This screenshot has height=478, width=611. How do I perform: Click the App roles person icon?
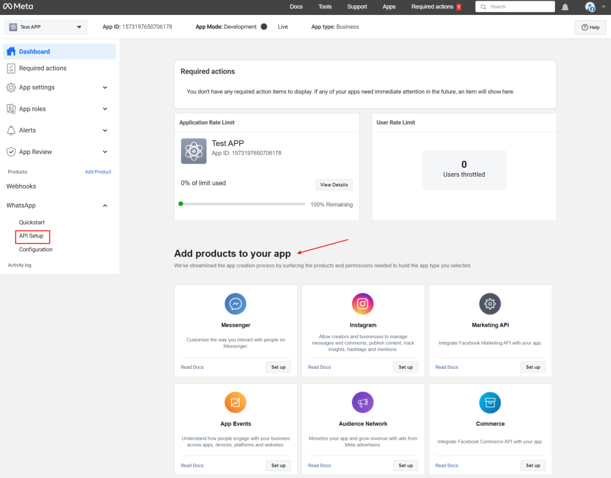click(11, 109)
